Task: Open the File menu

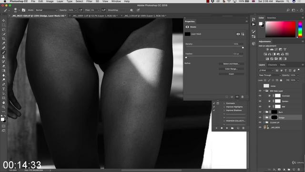Action: (33, 1)
